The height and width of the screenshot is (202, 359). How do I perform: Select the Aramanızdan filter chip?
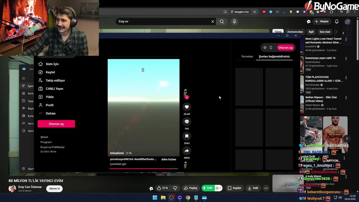pos(295,32)
